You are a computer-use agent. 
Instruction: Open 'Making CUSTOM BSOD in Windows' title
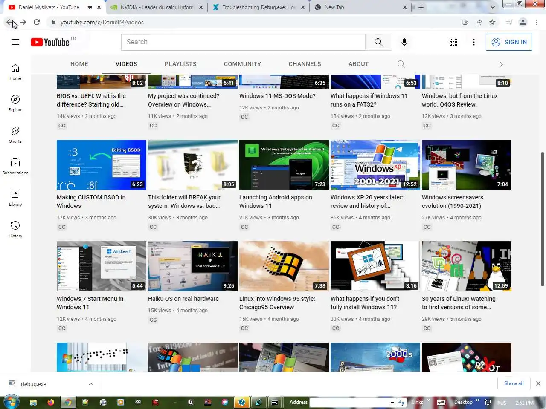(x=91, y=202)
